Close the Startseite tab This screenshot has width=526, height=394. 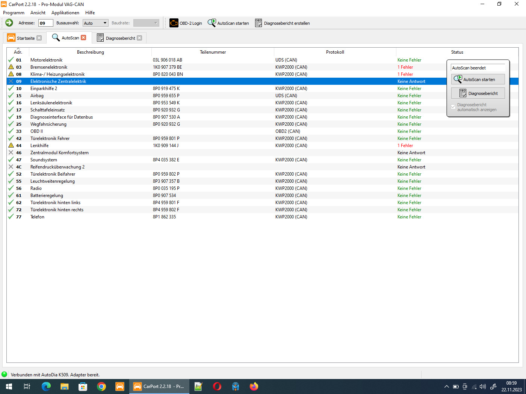[39, 38]
